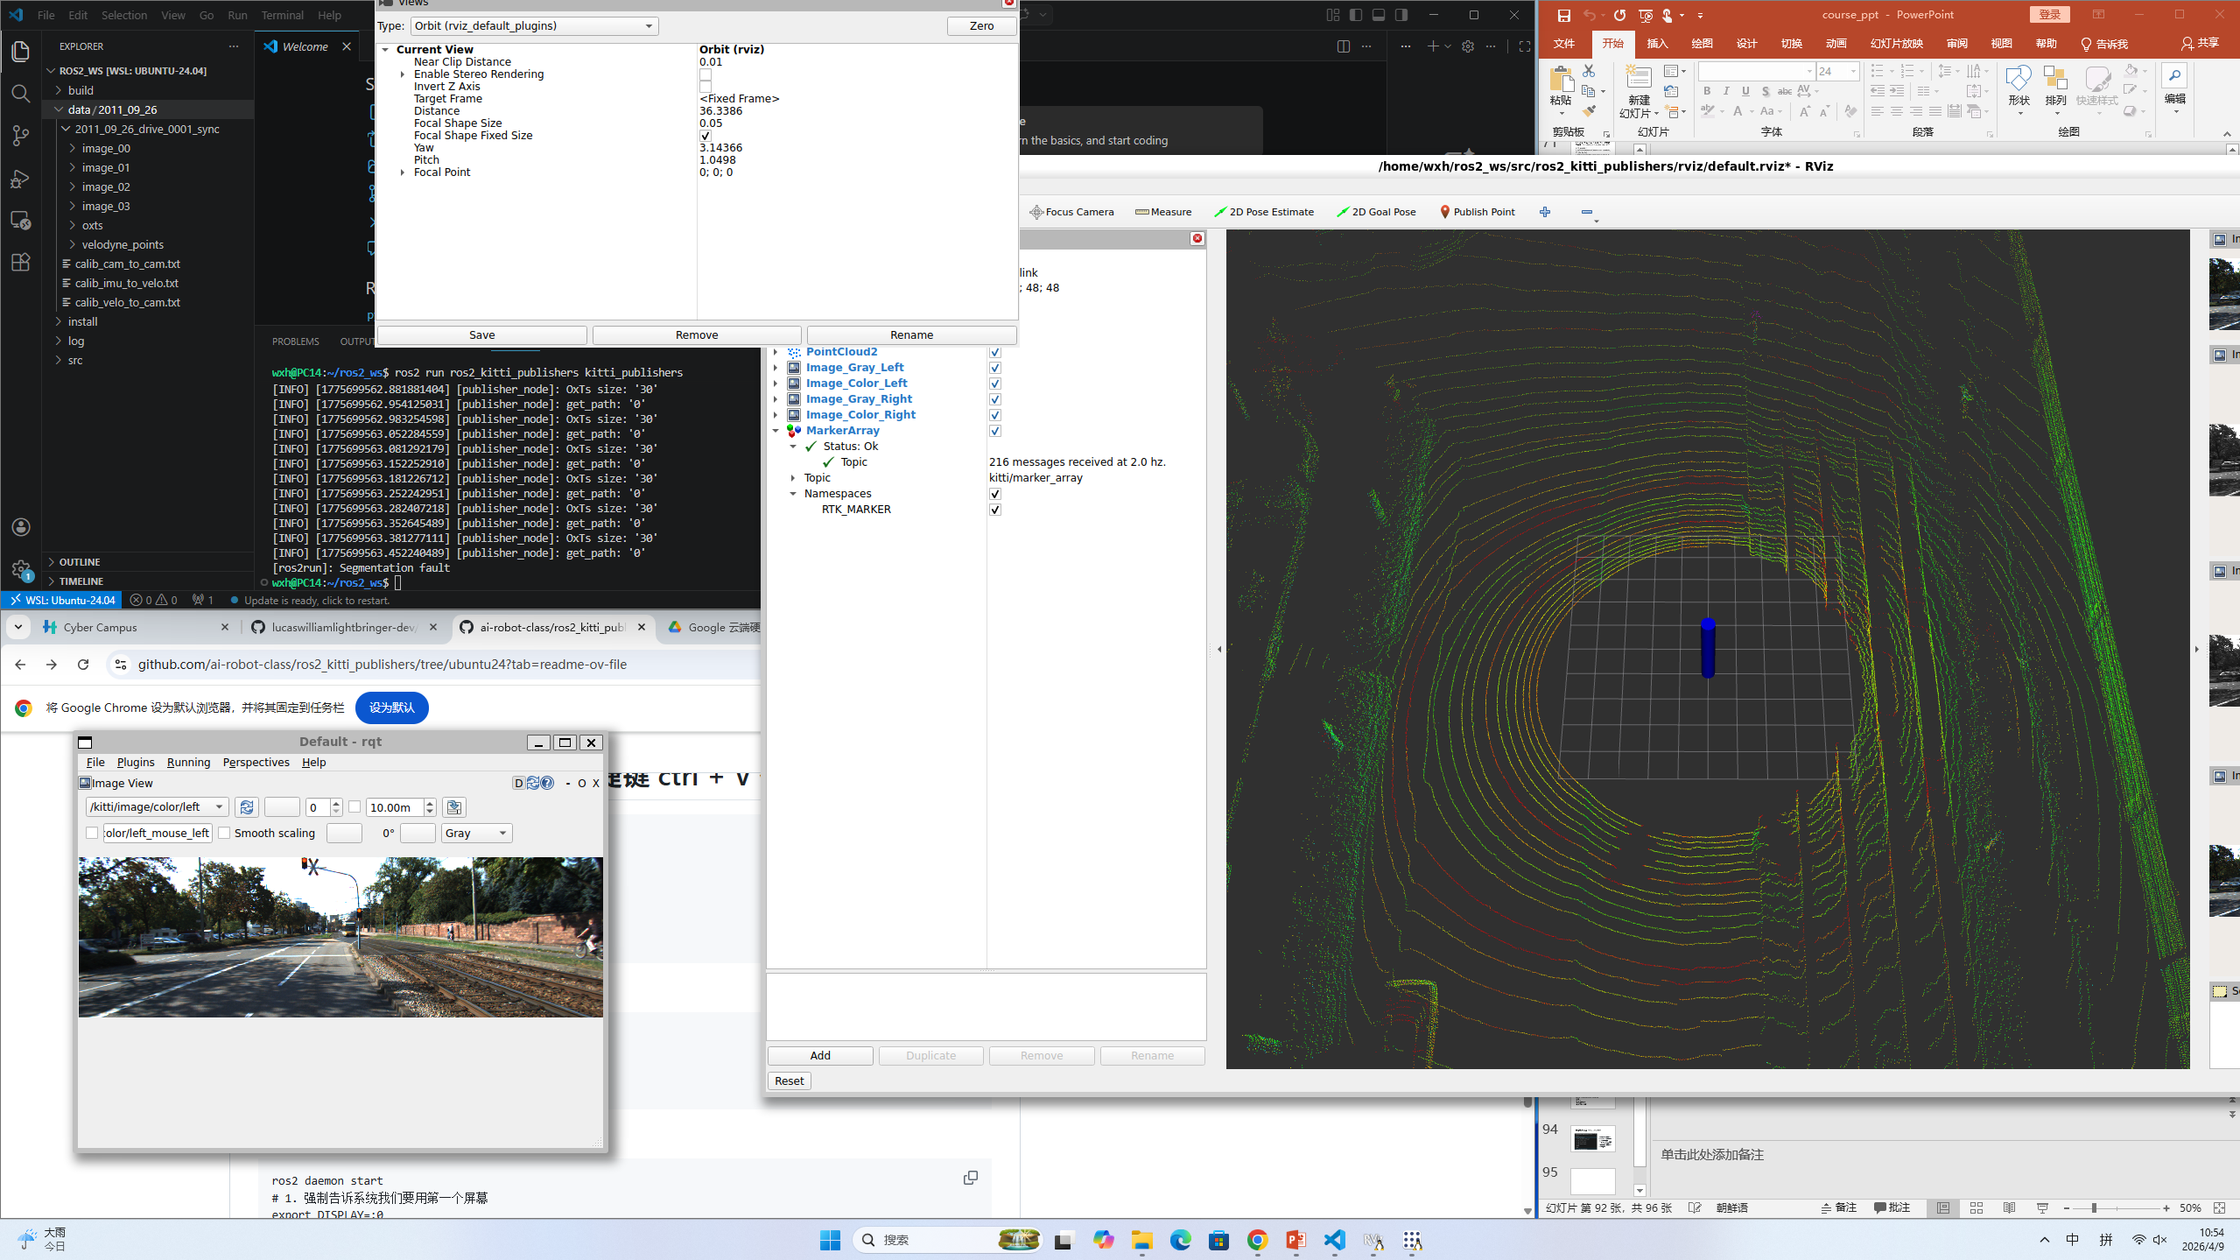The height and width of the screenshot is (1260, 2240).
Task: Open Gray color scheme dropdown in rqt
Action: [x=476, y=834]
